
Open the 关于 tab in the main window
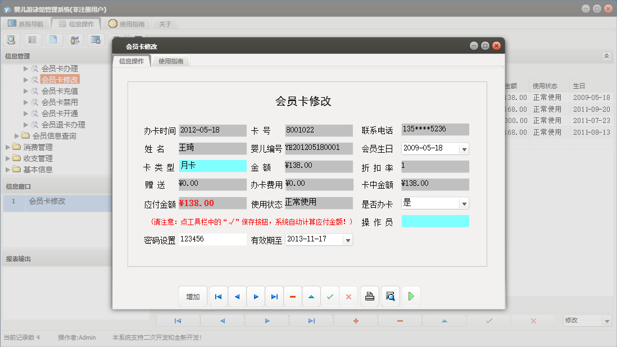(x=164, y=24)
